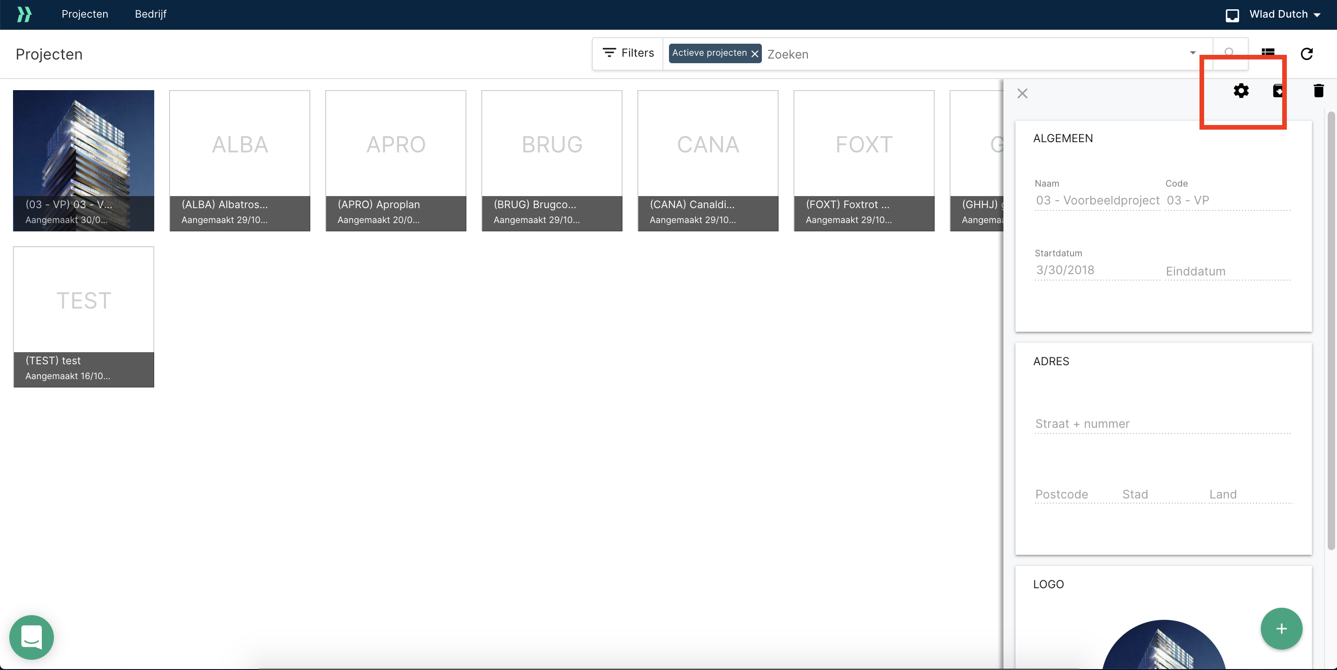The height and width of the screenshot is (670, 1337).
Task: Click the LOGO section heading
Action: point(1049,585)
